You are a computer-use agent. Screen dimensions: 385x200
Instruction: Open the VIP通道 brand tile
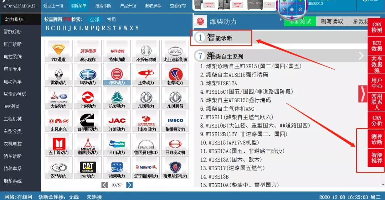(x=59, y=51)
